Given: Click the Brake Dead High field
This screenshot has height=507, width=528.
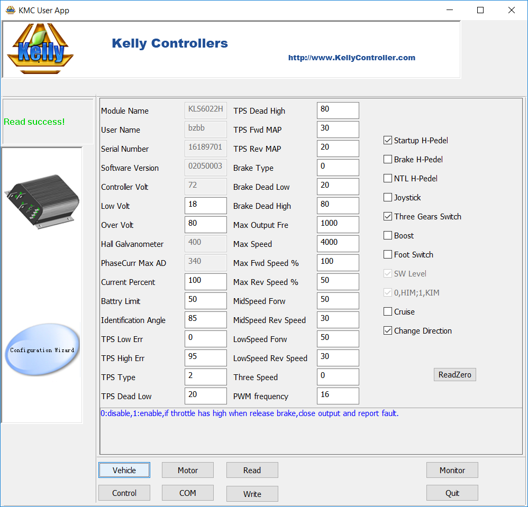Looking at the screenshot, I should (x=338, y=206).
